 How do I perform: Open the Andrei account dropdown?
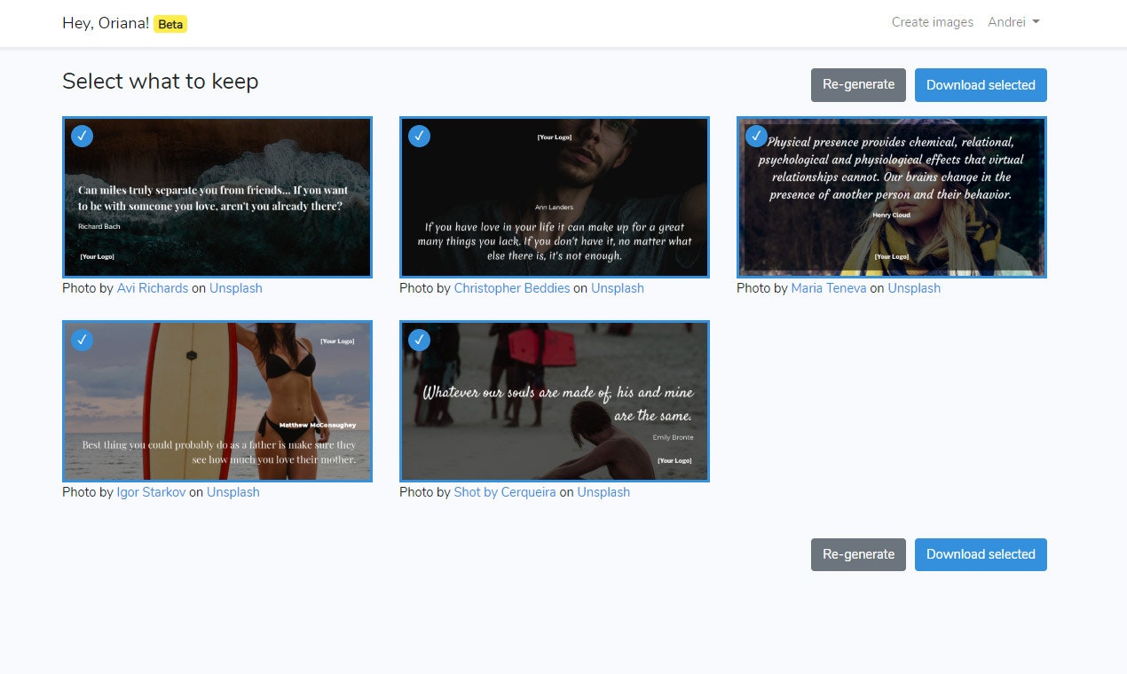1013,22
